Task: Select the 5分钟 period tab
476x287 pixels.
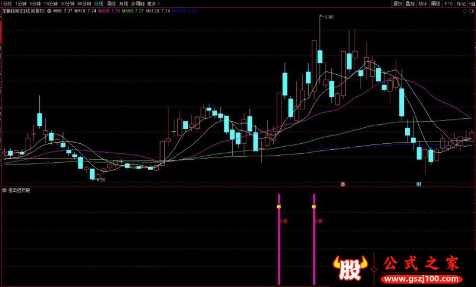Action: click(35, 4)
